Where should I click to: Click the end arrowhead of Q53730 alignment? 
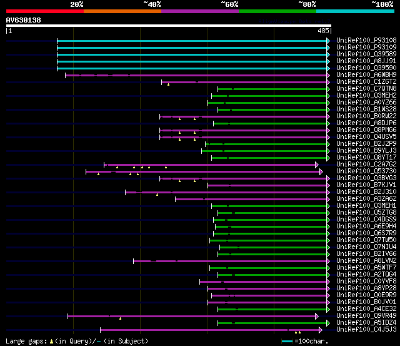pos(321,172)
